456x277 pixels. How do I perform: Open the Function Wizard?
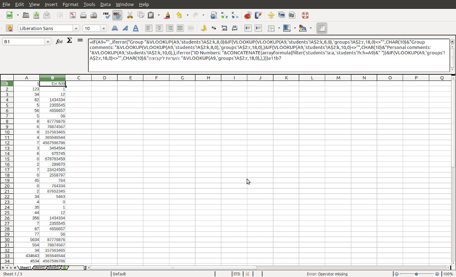click(59, 41)
